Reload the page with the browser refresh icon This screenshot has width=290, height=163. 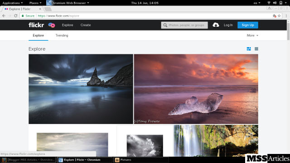click(16, 16)
